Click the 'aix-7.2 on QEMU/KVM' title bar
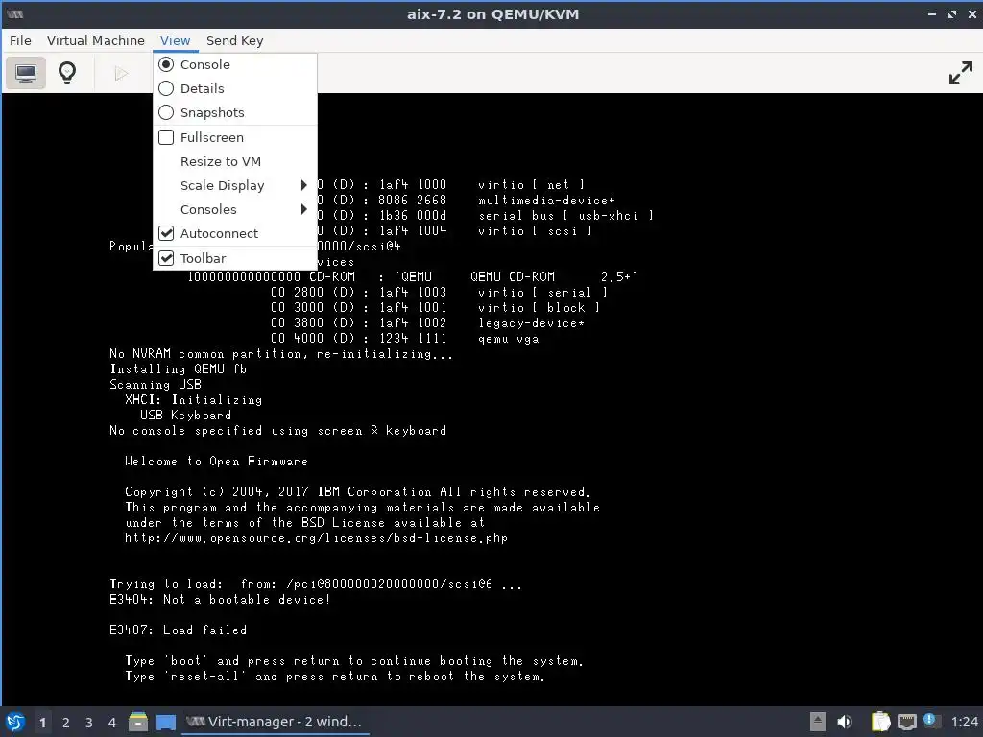 (x=492, y=13)
